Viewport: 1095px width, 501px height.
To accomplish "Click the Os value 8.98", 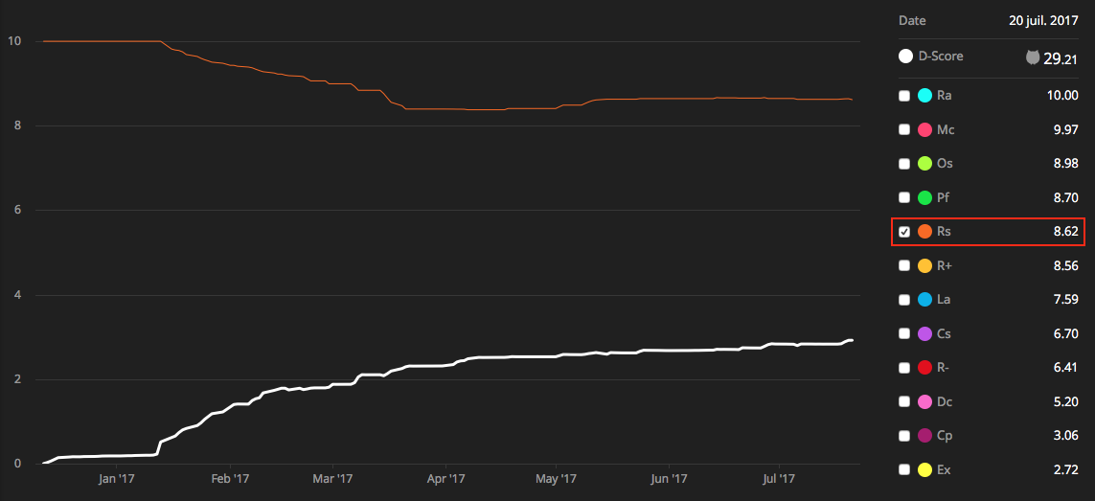I will [x=1066, y=164].
